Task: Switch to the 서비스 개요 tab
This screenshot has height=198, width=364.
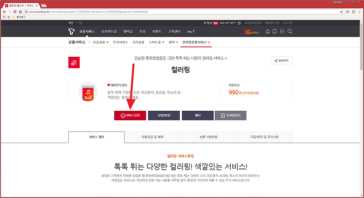Action: coord(96,137)
